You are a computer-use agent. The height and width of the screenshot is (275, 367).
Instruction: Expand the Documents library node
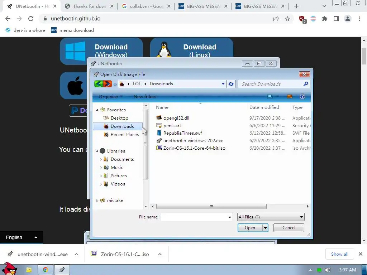101,159
